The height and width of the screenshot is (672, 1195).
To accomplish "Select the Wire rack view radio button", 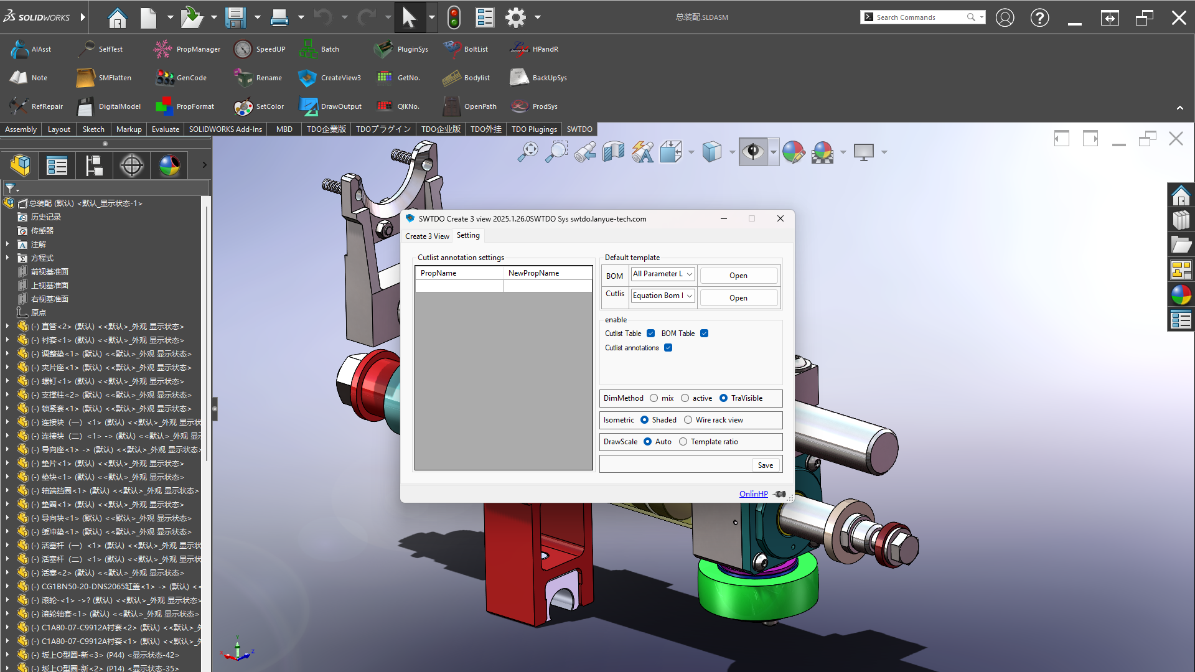I will pos(688,420).
